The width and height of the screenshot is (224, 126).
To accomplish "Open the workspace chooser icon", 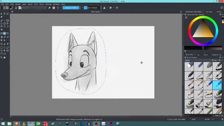I will [222, 8].
